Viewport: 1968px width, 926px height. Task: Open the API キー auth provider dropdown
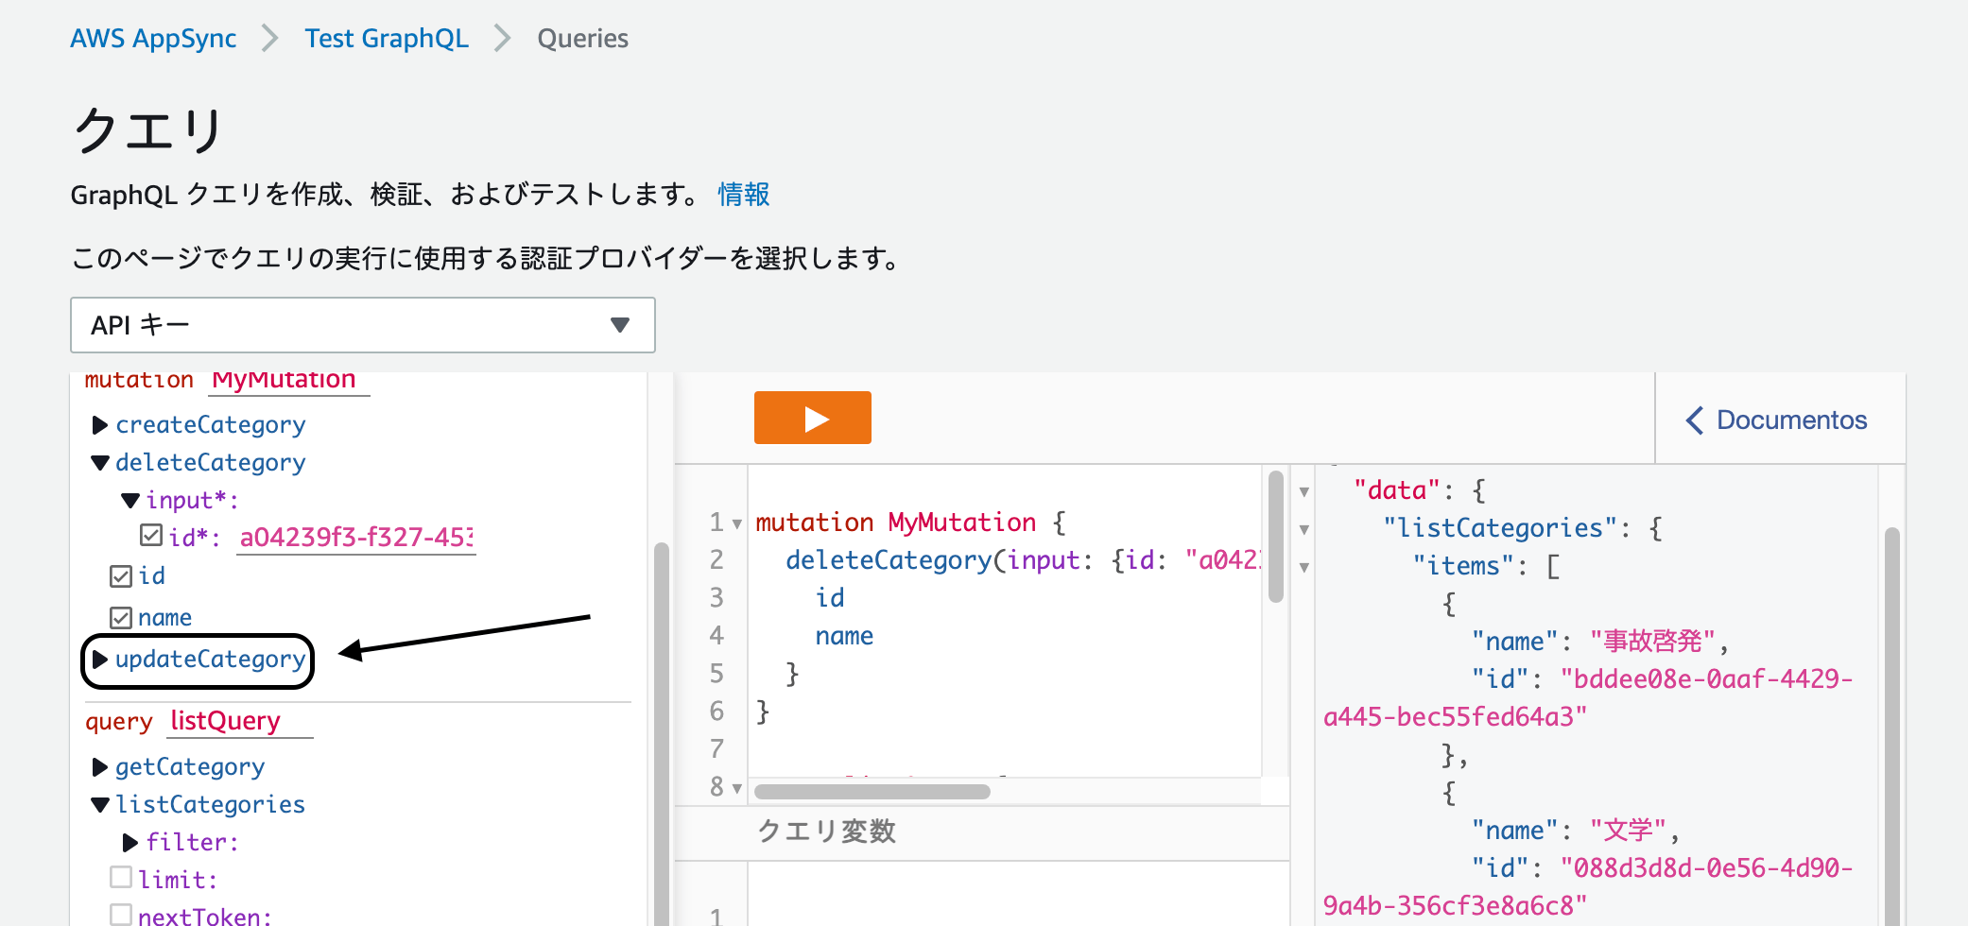(362, 325)
